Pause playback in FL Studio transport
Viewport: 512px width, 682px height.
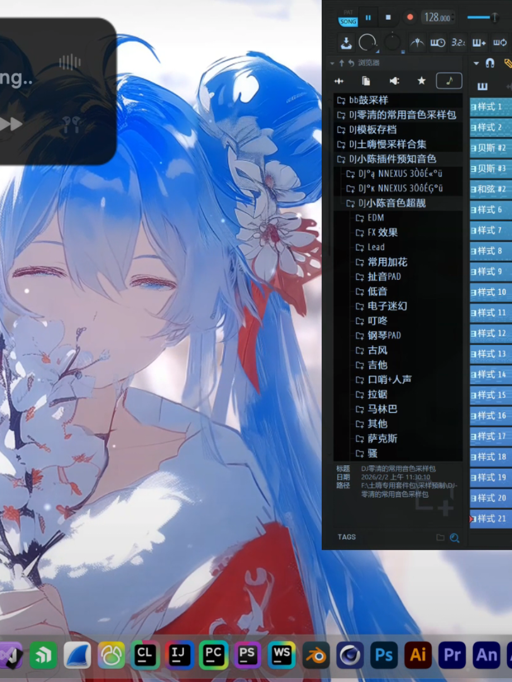pyautogui.click(x=368, y=17)
